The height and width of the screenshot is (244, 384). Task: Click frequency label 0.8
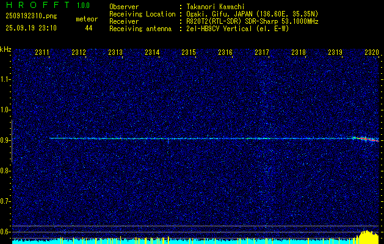(x=5, y=171)
